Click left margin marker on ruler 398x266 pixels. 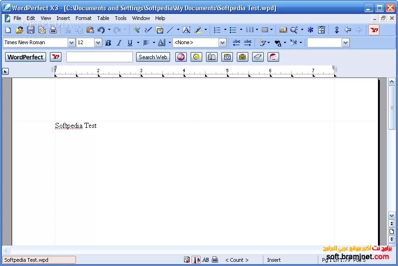click(x=55, y=67)
